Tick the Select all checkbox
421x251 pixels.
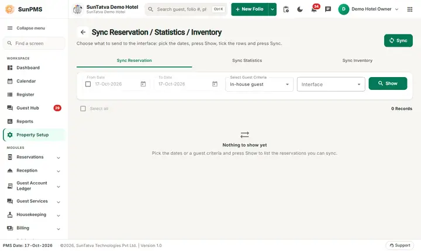(83, 109)
